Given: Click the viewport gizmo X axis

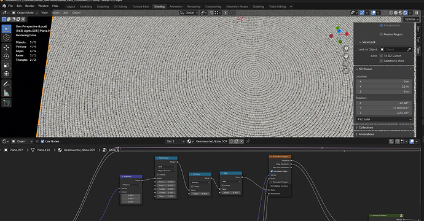Looking at the screenshot, I should (347, 34).
